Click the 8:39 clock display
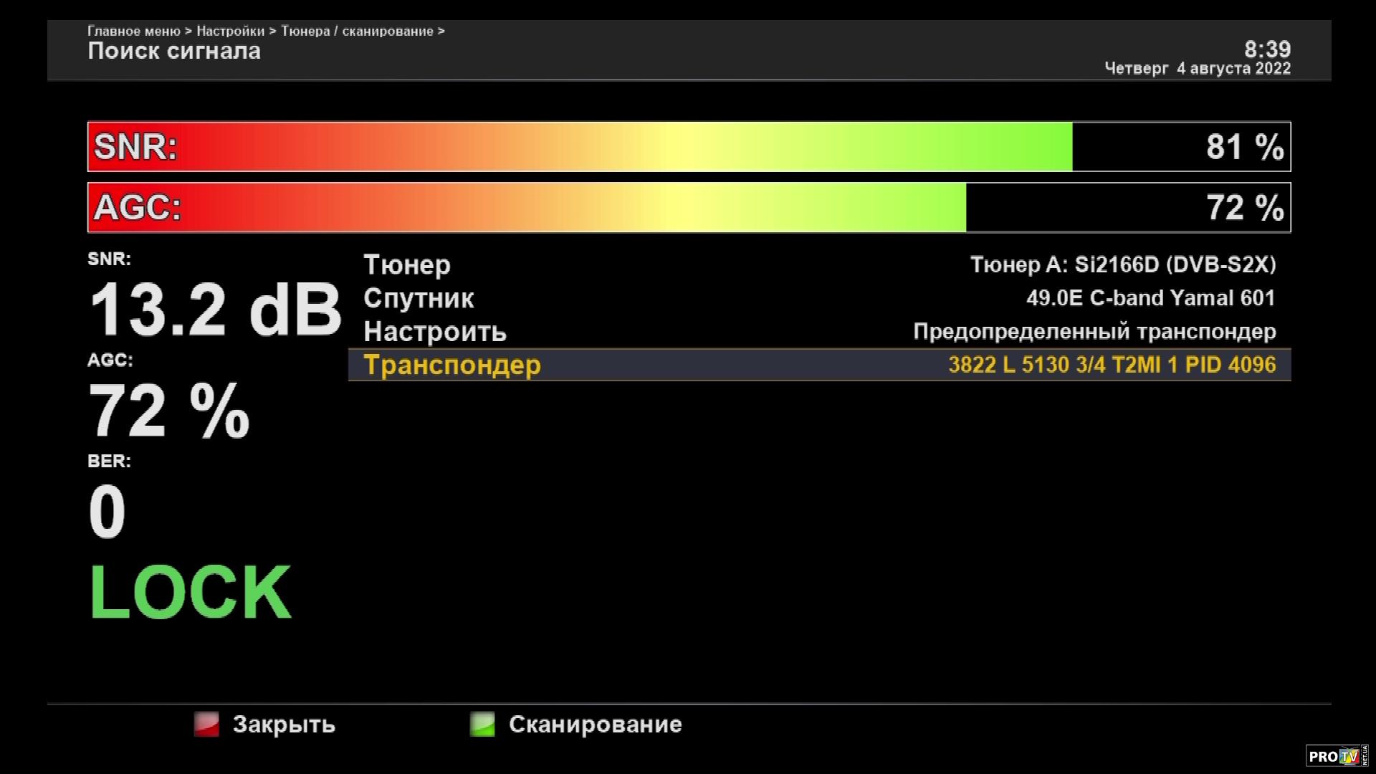Viewport: 1376px width, 774px height. coord(1267,49)
